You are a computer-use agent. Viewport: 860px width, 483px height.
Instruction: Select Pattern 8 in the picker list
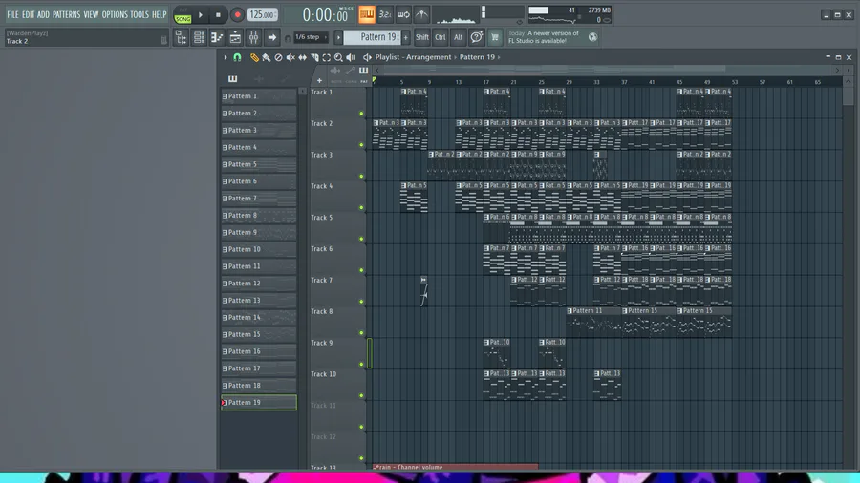click(259, 215)
